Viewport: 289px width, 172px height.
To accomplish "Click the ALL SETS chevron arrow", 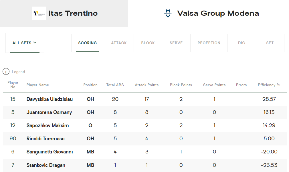I will [x=35, y=43].
